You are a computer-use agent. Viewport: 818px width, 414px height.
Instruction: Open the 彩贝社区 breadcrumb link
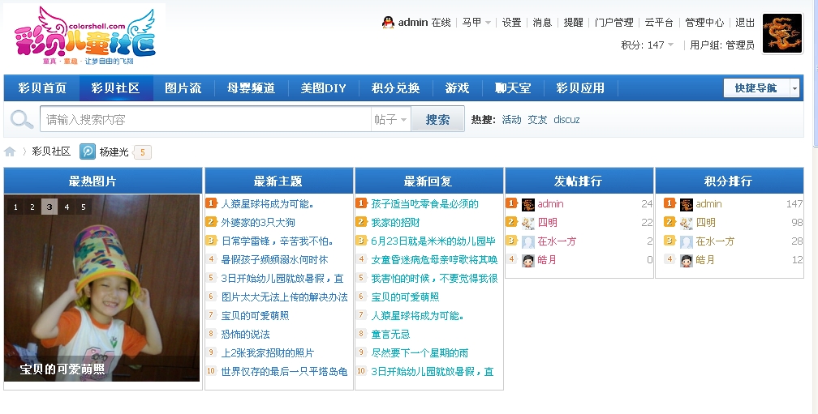click(51, 152)
